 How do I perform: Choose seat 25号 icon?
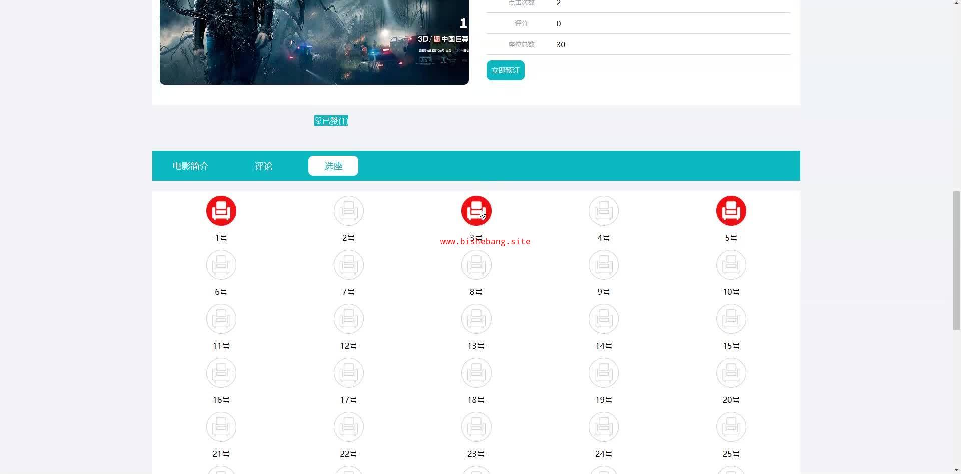click(x=731, y=427)
